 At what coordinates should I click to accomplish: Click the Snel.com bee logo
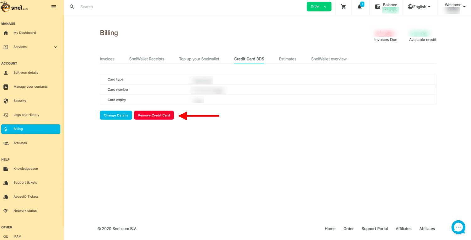[x=14, y=7]
